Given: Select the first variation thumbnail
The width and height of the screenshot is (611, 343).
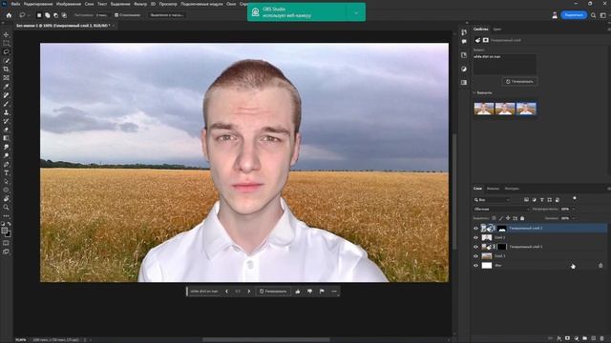Looking at the screenshot, I should click(x=484, y=109).
